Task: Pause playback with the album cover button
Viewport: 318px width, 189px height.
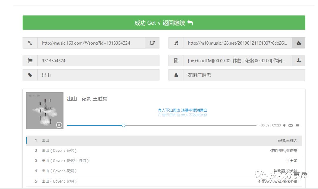Action: tap(59, 125)
